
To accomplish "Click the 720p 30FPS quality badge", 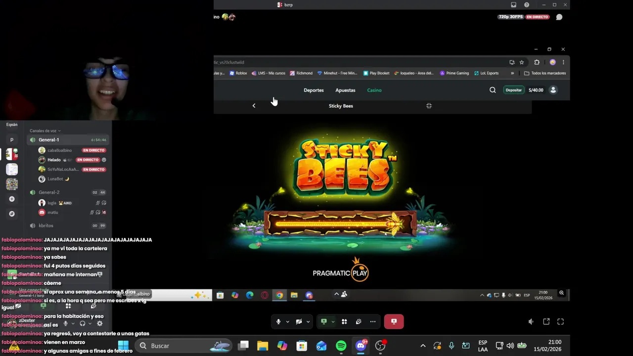I will [x=511, y=17].
